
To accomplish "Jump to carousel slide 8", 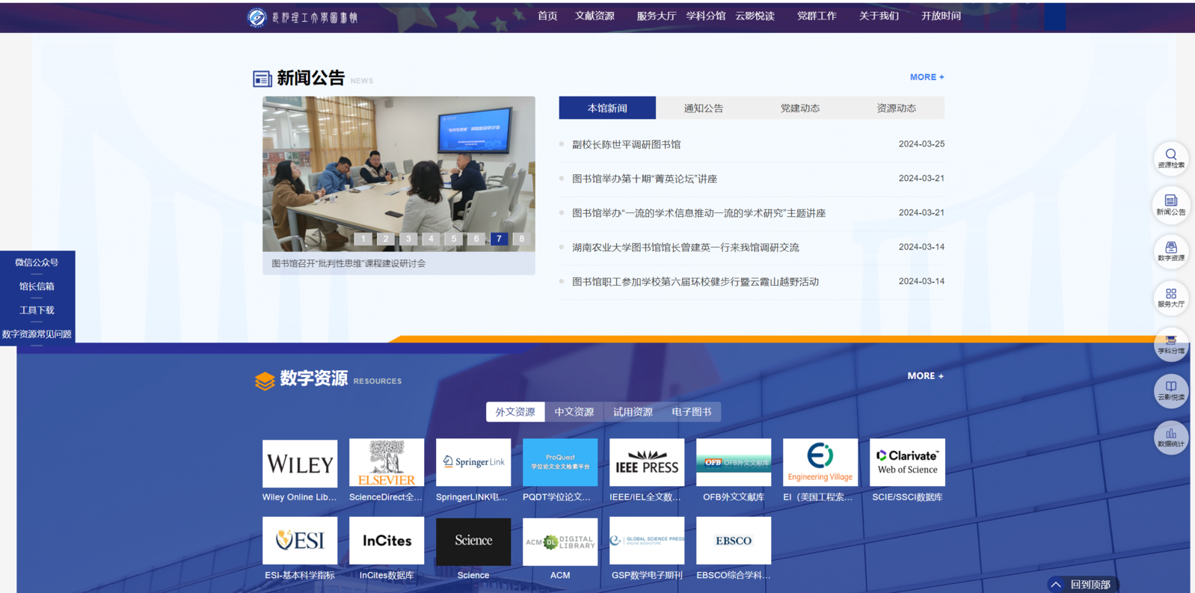I will point(521,239).
